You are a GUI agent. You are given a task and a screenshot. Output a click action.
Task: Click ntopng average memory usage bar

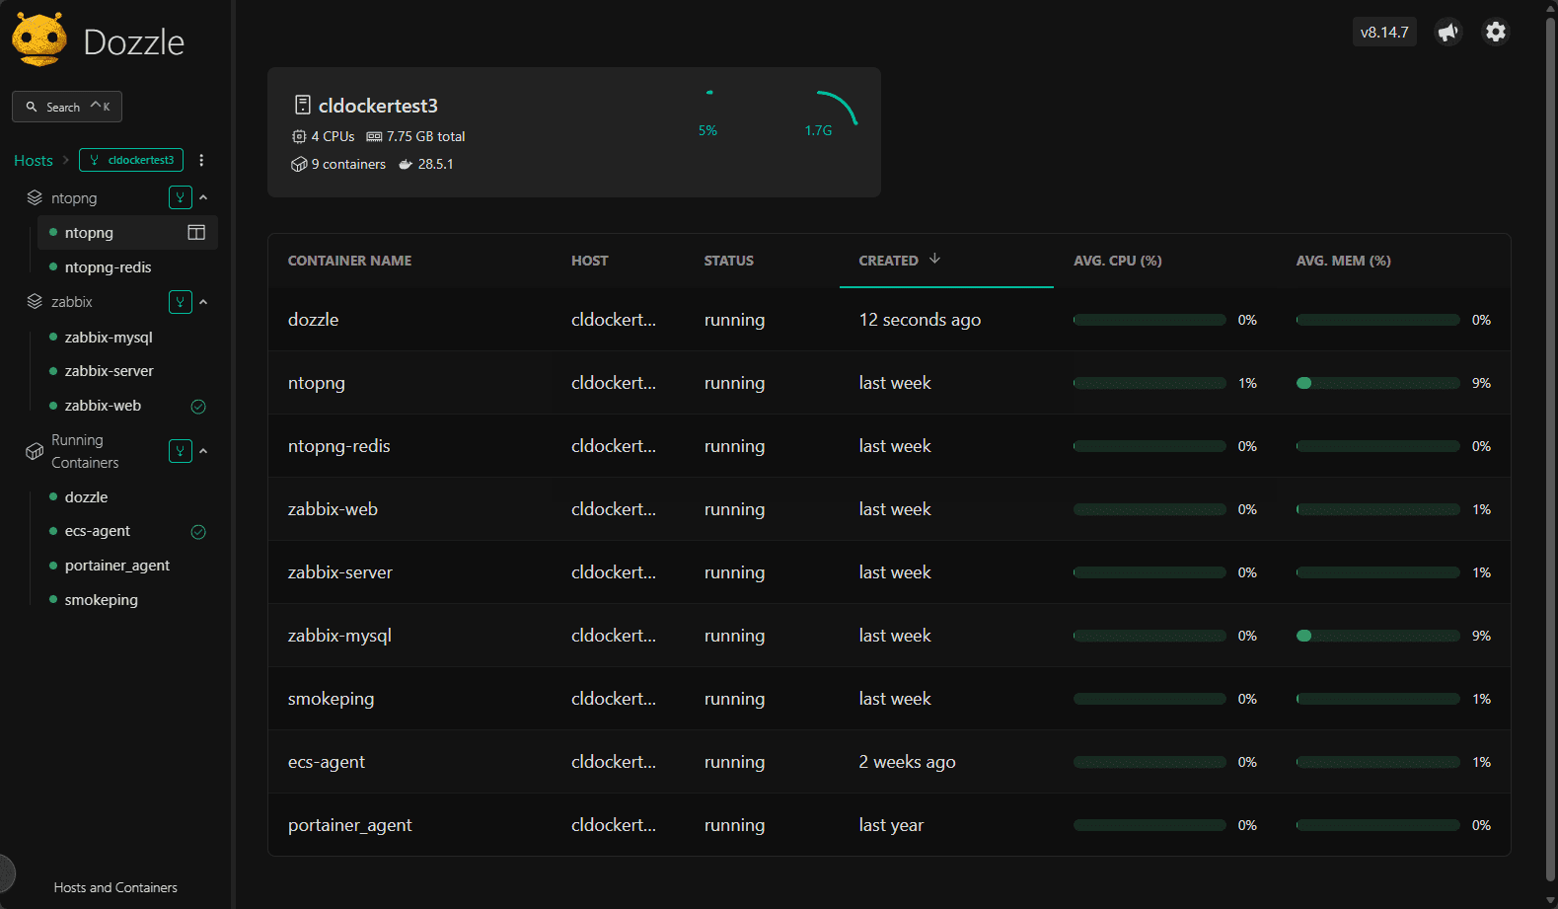click(1377, 383)
